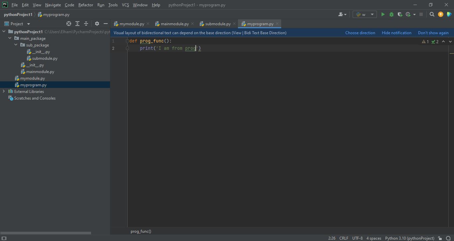Click Don't show again link
Image resolution: width=454 pixels, height=241 pixels.
tap(433, 33)
